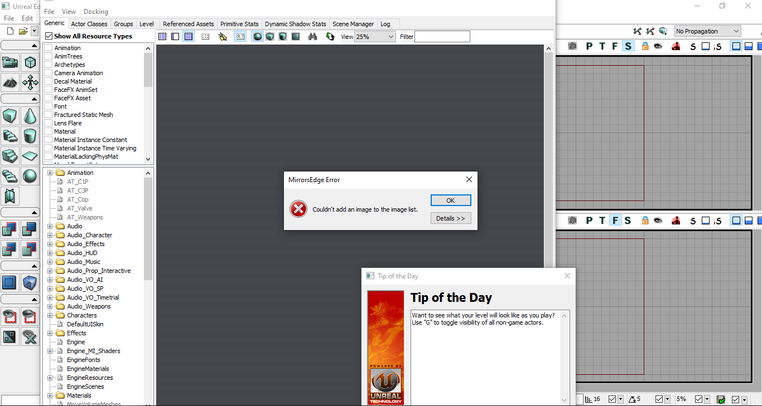
Task: Toggle real-time thumbnails RT button
Action: pyautogui.click(x=240, y=37)
